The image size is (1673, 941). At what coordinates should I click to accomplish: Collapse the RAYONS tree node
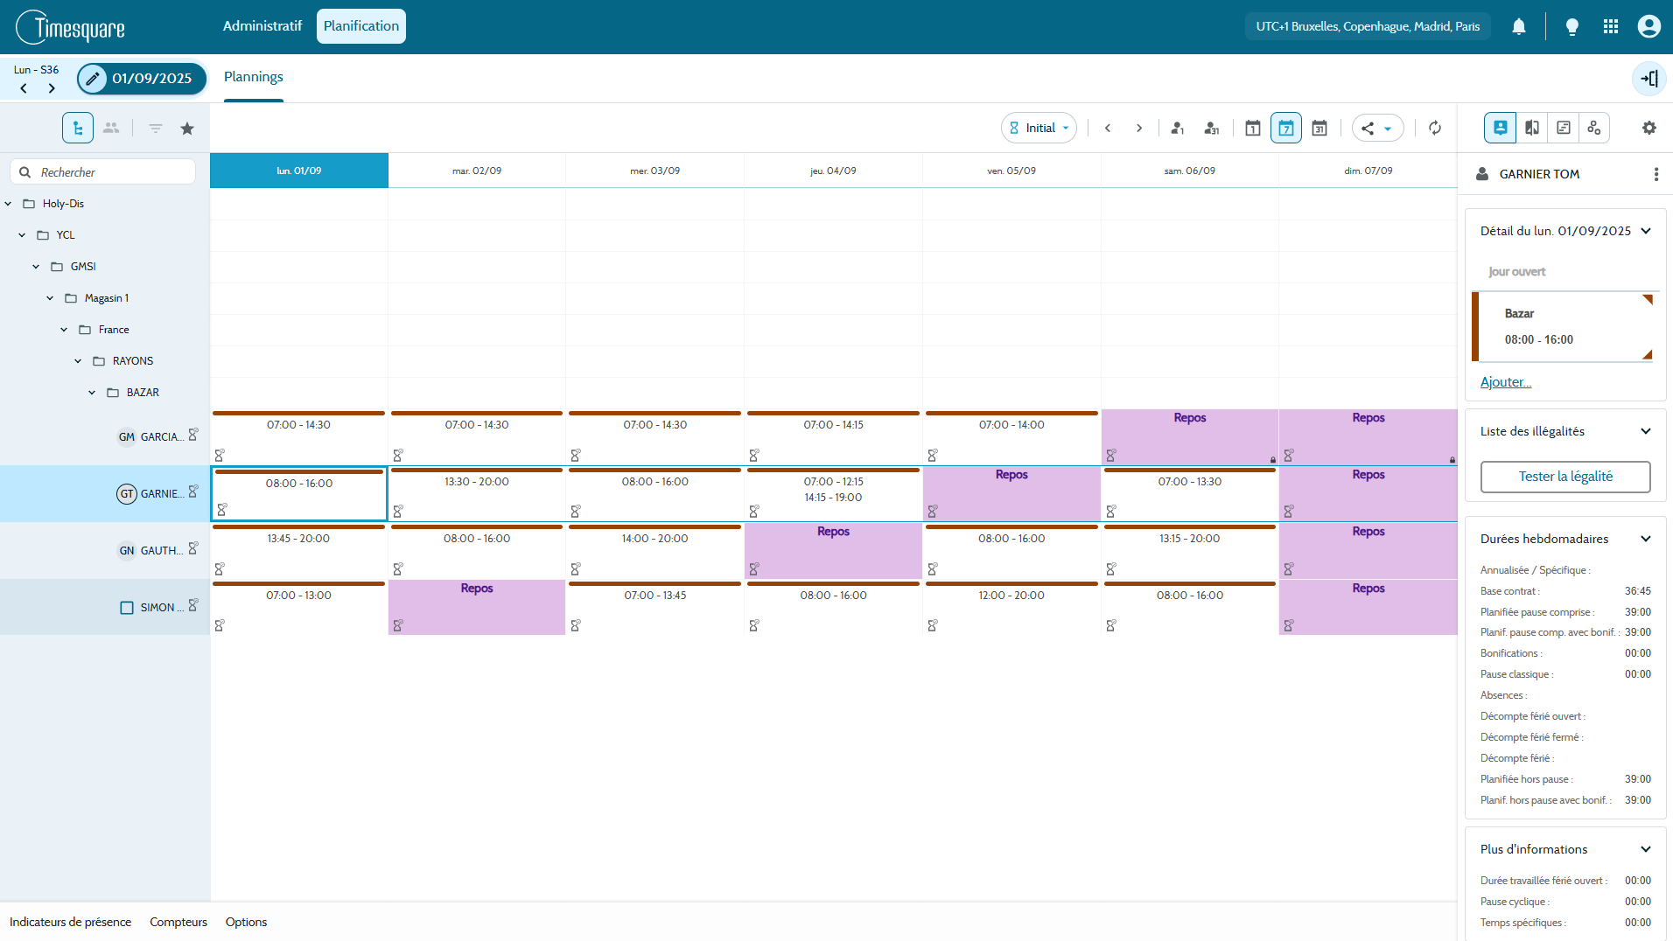tap(79, 361)
